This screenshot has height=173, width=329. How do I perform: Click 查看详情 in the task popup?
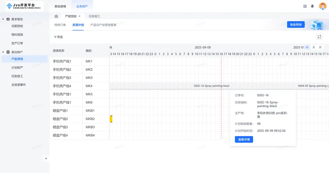[x=244, y=139]
